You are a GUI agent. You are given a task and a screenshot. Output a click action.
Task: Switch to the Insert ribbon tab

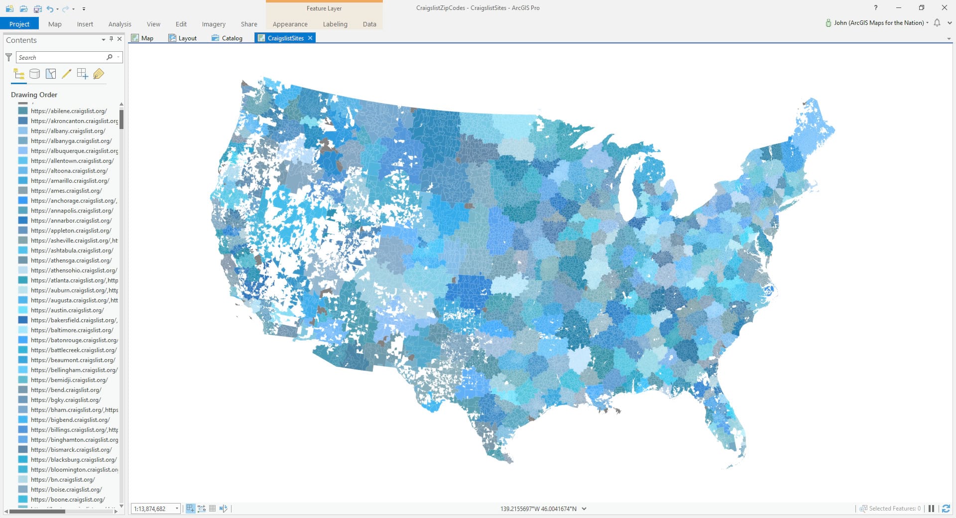pos(85,24)
